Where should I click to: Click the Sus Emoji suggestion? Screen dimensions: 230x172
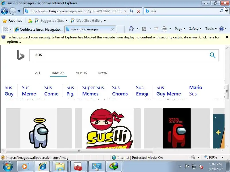(142, 91)
